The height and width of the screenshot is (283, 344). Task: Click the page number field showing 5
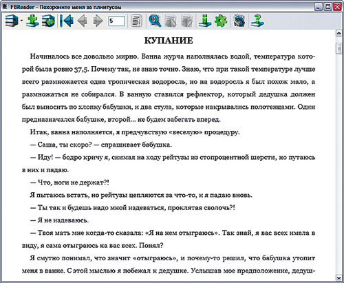pos(116,21)
